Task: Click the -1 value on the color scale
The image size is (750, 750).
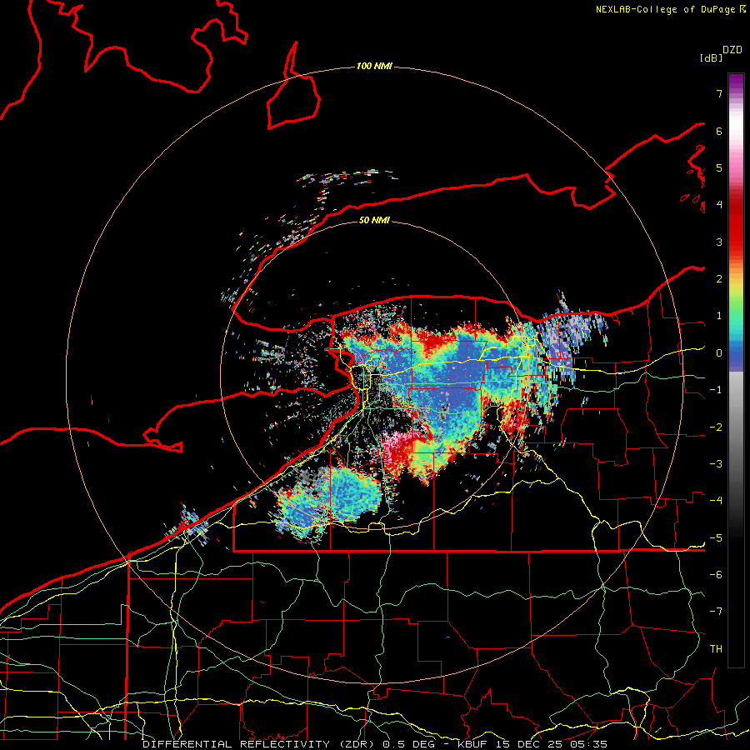Action: point(716,390)
